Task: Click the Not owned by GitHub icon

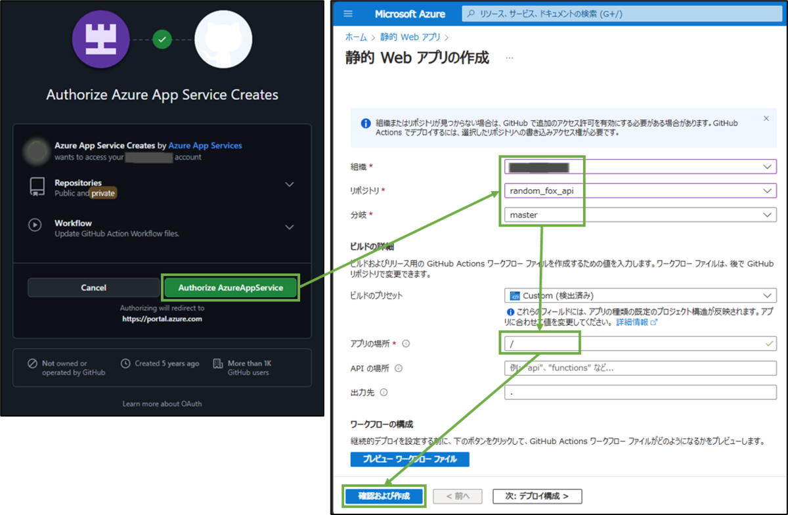Action: (x=33, y=363)
